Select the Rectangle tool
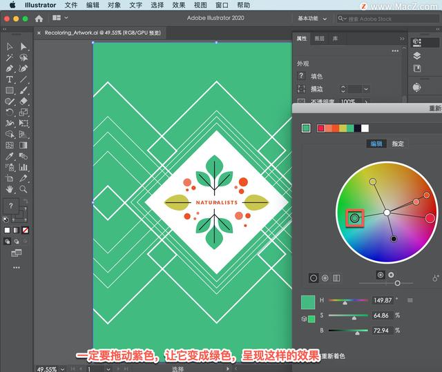442x372 pixels. pyautogui.click(x=9, y=90)
